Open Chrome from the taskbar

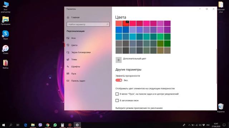pos(48,125)
